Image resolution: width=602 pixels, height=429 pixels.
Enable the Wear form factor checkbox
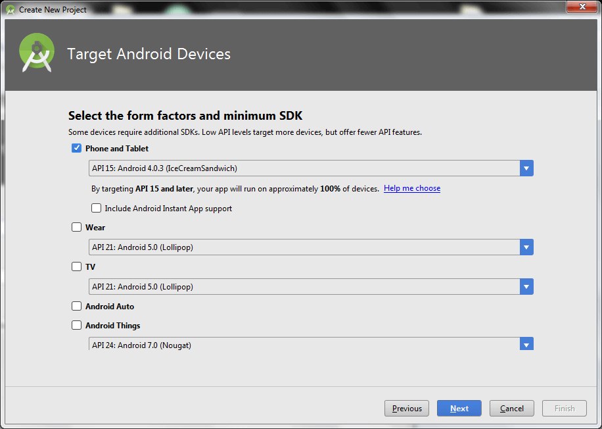(76, 228)
